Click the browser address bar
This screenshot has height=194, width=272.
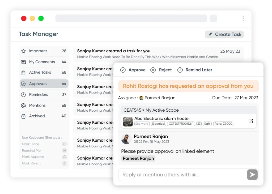pos(131,18)
